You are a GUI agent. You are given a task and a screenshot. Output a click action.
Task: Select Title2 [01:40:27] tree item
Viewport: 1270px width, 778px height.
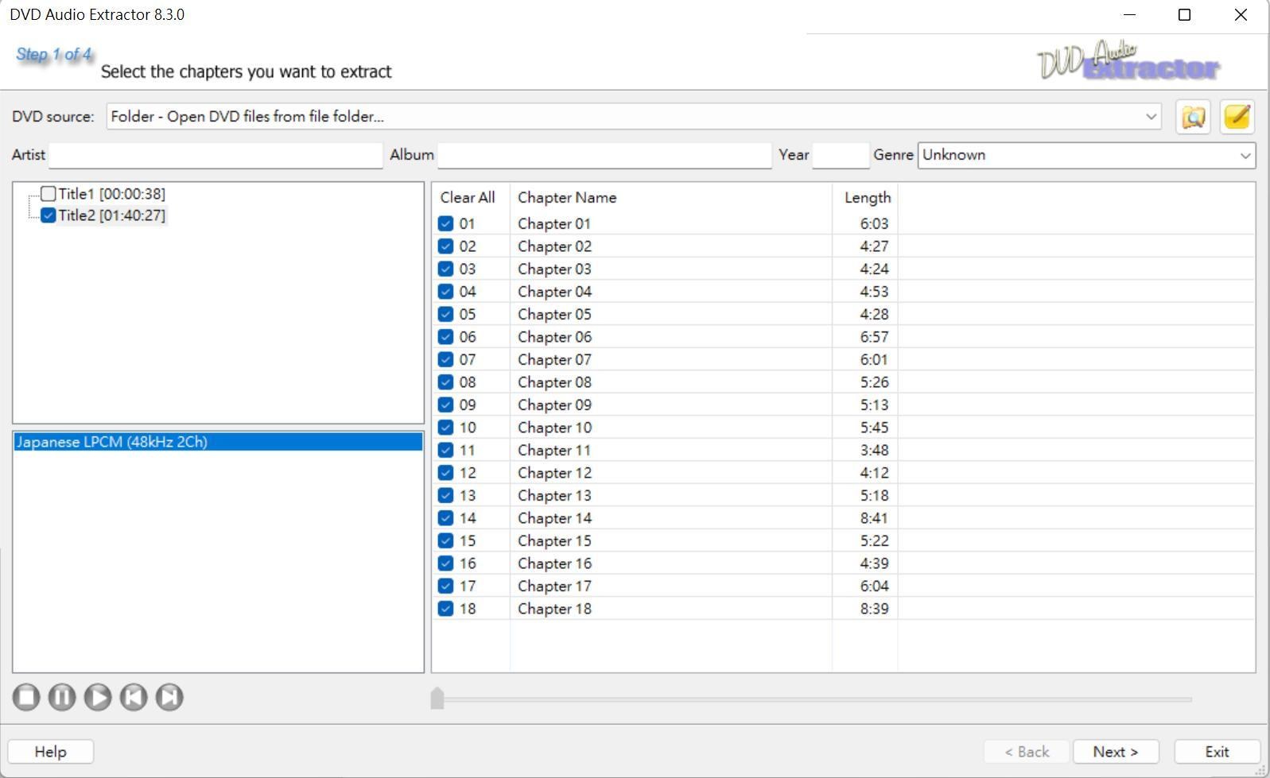[x=112, y=215]
